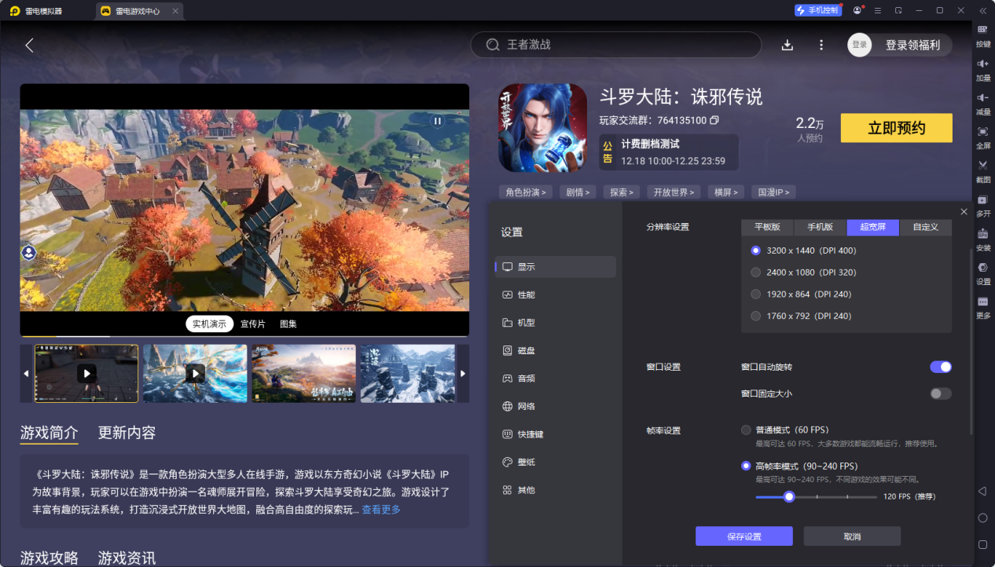Select the 2400 x 1080 resolution option
Screen dimensions: 995x567
(756, 273)
